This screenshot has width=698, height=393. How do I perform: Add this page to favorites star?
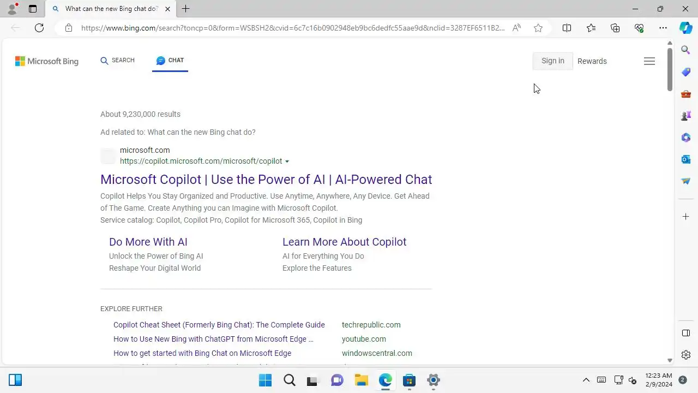point(538,28)
